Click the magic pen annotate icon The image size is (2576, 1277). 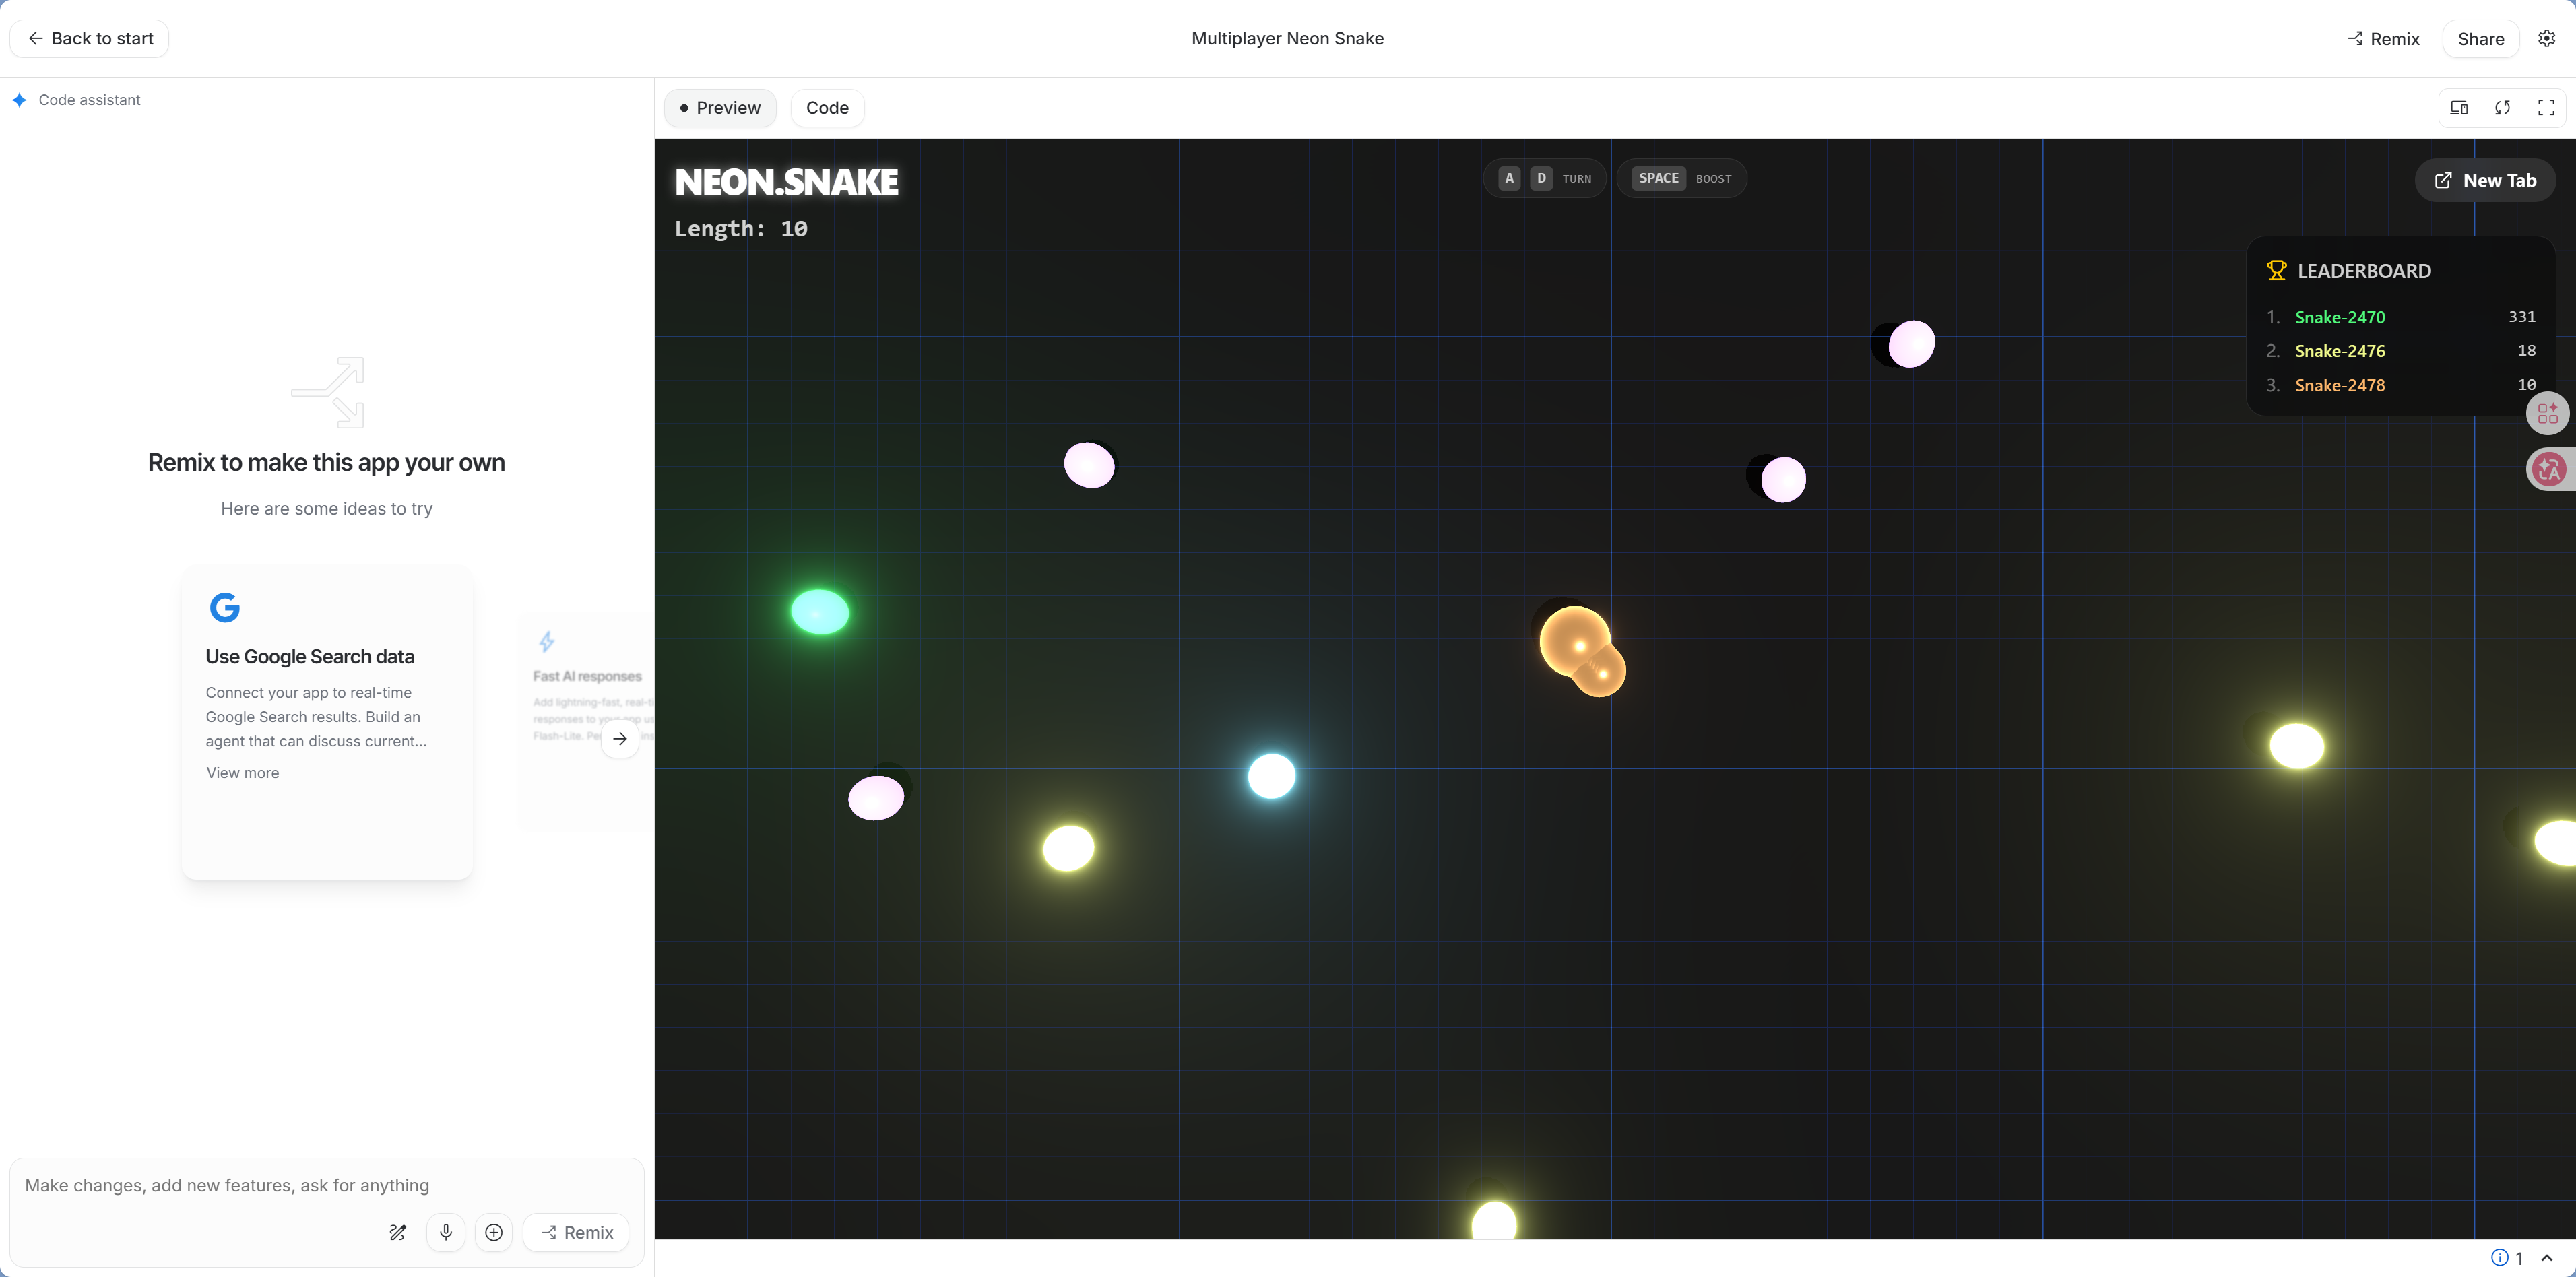(x=397, y=1232)
